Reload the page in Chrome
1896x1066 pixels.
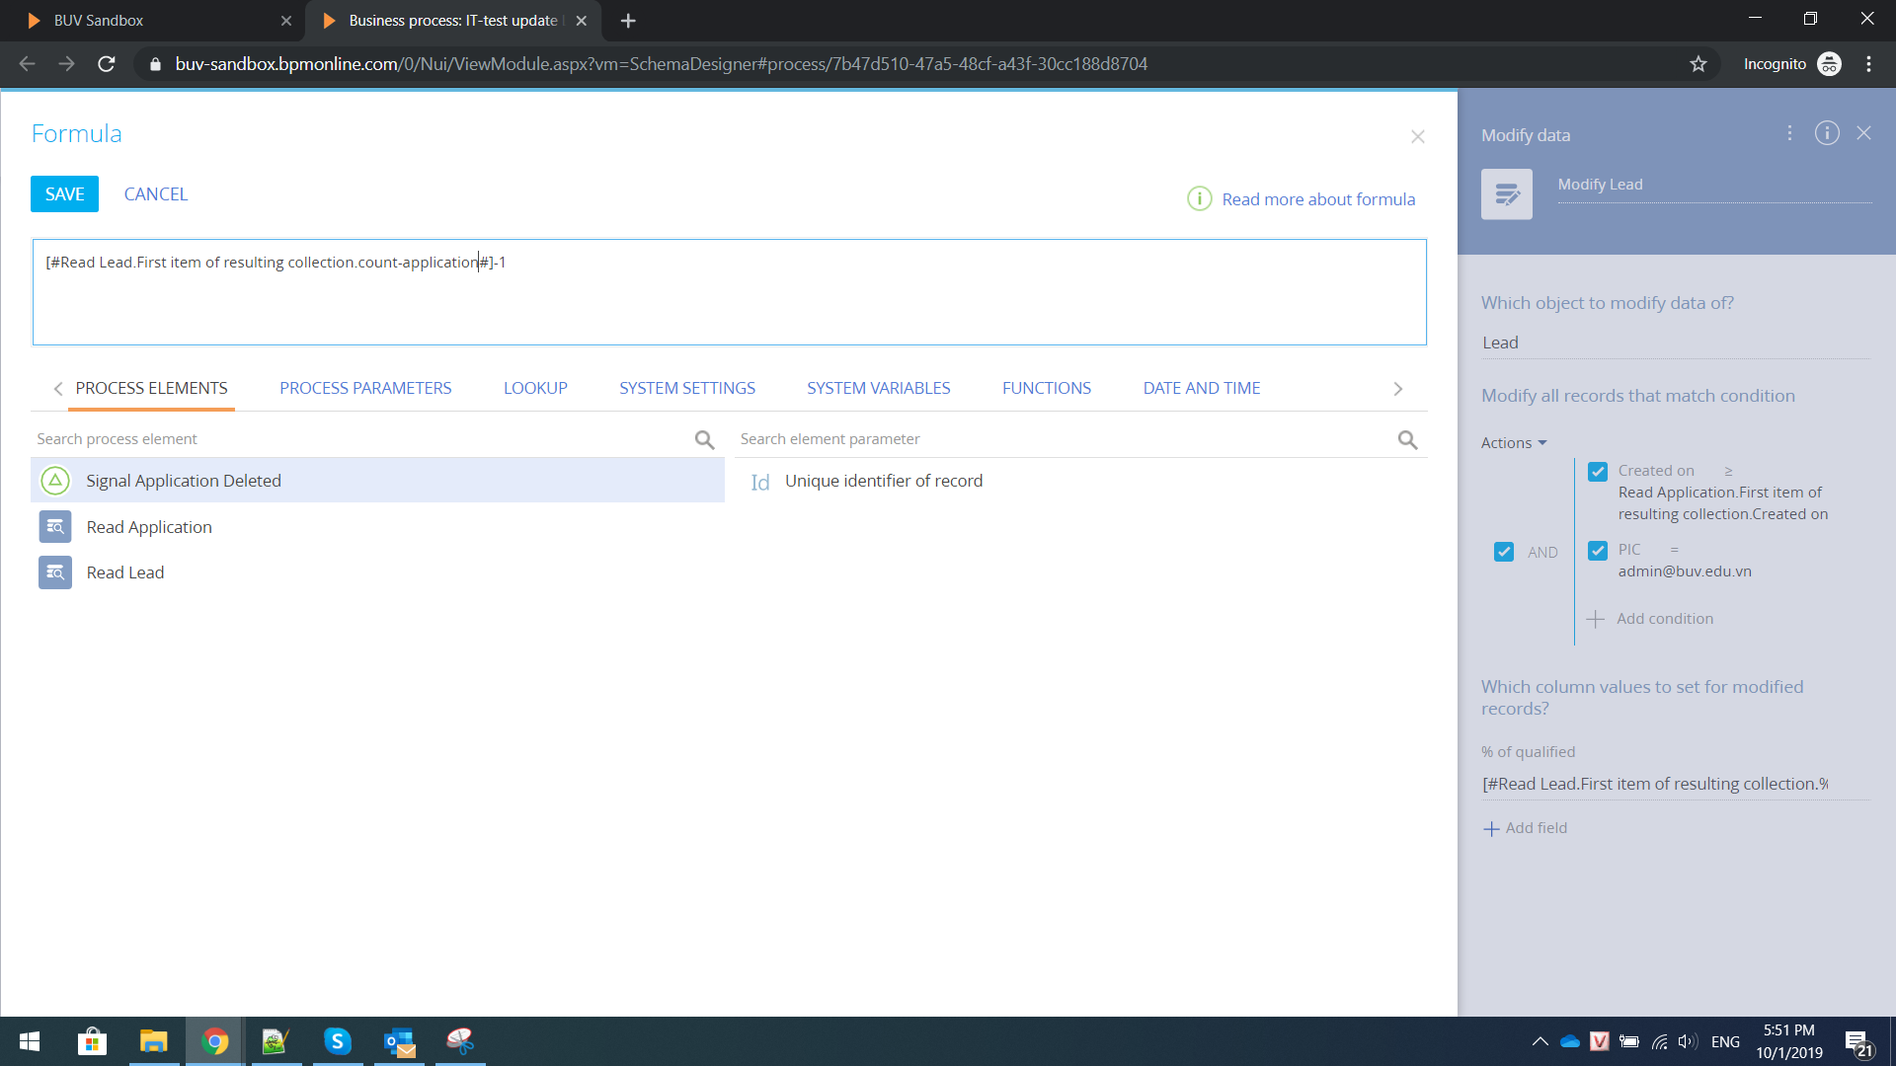[x=107, y=64]
